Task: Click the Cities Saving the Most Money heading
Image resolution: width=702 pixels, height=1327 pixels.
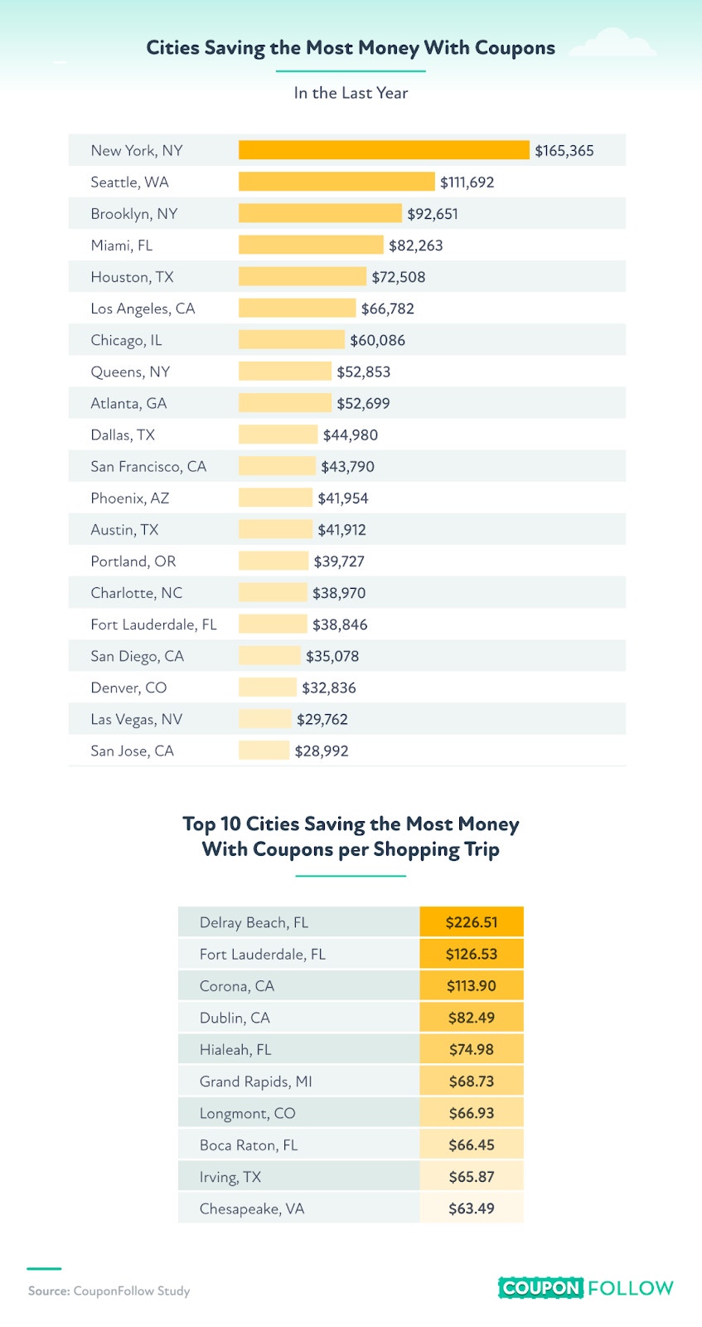Action: pos(351,48)
